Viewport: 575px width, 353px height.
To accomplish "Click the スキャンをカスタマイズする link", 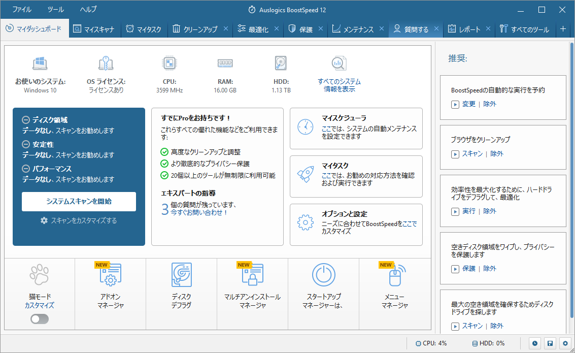I will 79,220.
